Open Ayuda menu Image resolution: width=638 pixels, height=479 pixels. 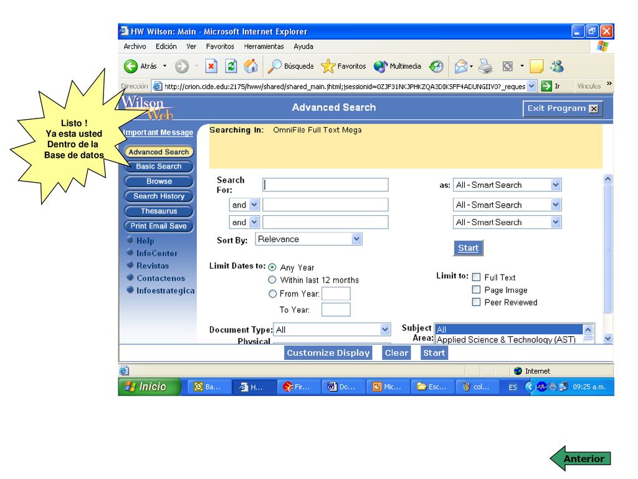point(303,46)
